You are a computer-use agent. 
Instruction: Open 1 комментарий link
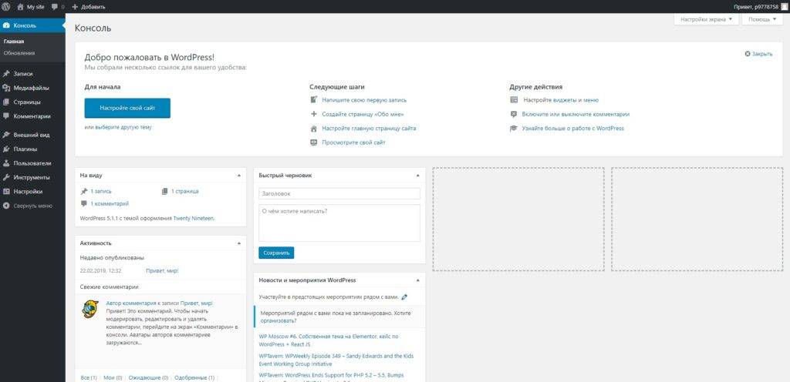tap(110, 203)
